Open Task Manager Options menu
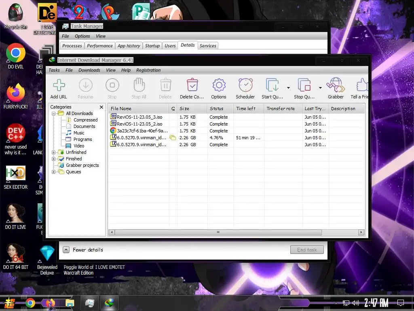 click(82, 36)
